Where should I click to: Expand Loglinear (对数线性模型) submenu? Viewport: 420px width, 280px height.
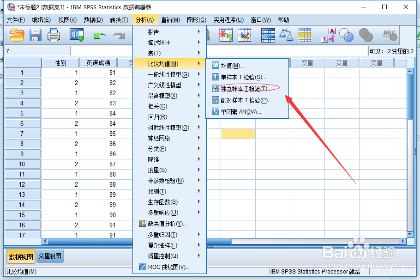(x=169, y=128)
